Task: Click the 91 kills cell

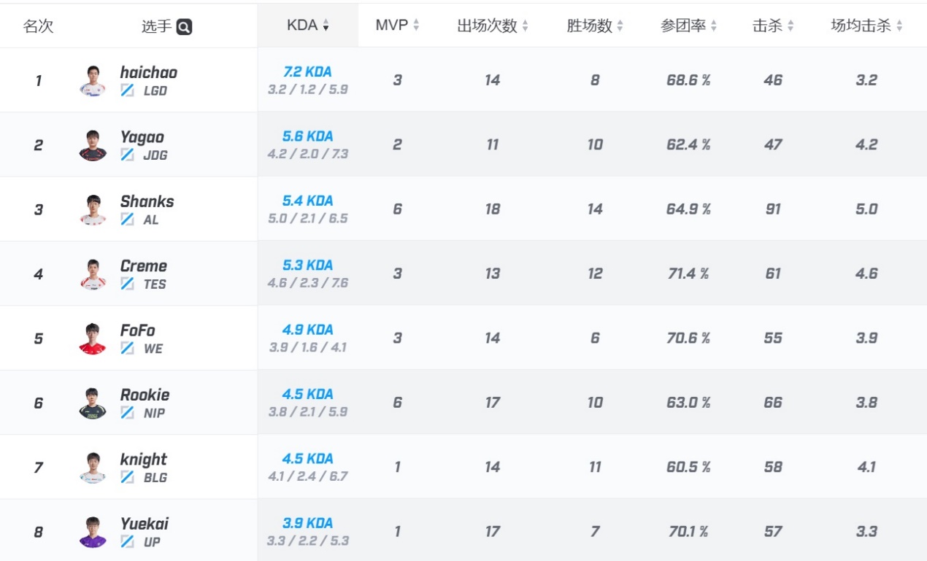Action: (x=773, y=209)
